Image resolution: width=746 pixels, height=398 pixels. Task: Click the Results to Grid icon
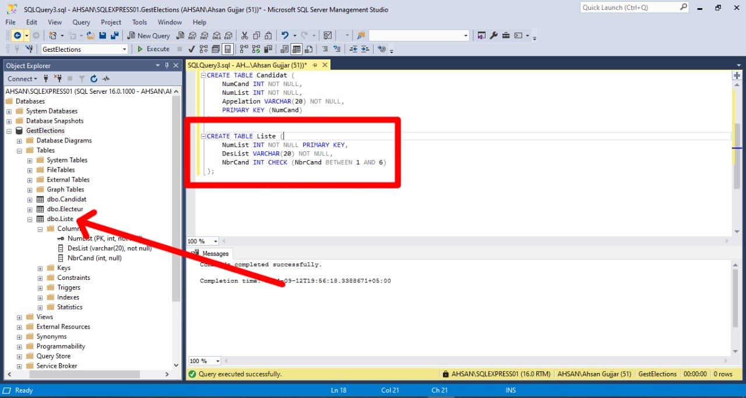[296, 49]
